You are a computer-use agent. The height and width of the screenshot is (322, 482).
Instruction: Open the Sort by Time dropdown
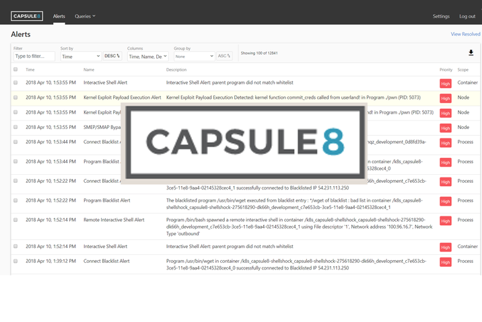tap(81, 56)
